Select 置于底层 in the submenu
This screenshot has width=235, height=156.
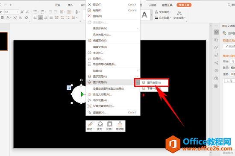click(x=154, y=82)
